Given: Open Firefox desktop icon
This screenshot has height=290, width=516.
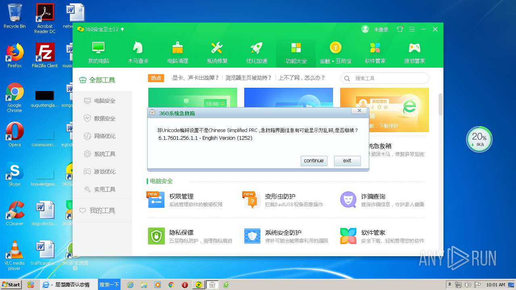Looking at the screenshot, I should tap(15, 56).
